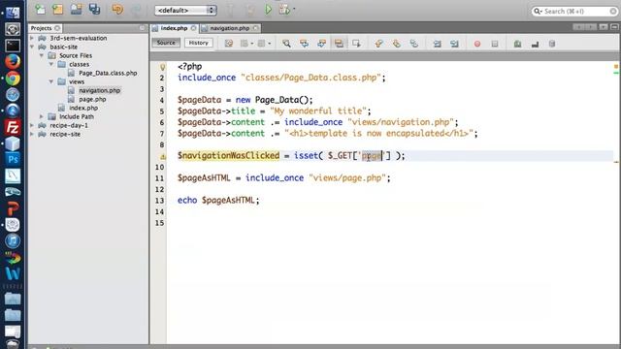Close the navigation.php tab
Viewport: 621px width, 349px height.
pos(256,28)
